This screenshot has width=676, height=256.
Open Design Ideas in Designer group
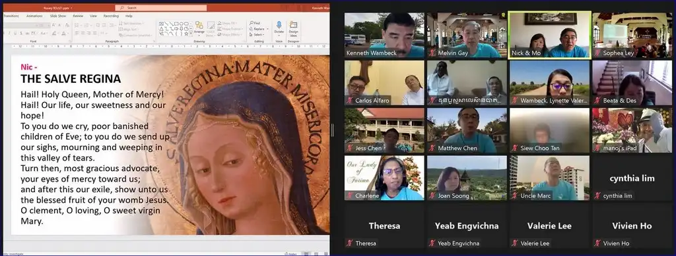click(x=293, y=28)
